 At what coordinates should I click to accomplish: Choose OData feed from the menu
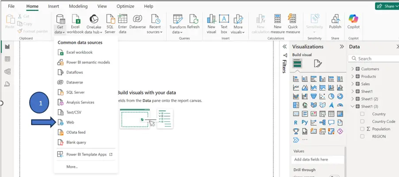[85, 132]
